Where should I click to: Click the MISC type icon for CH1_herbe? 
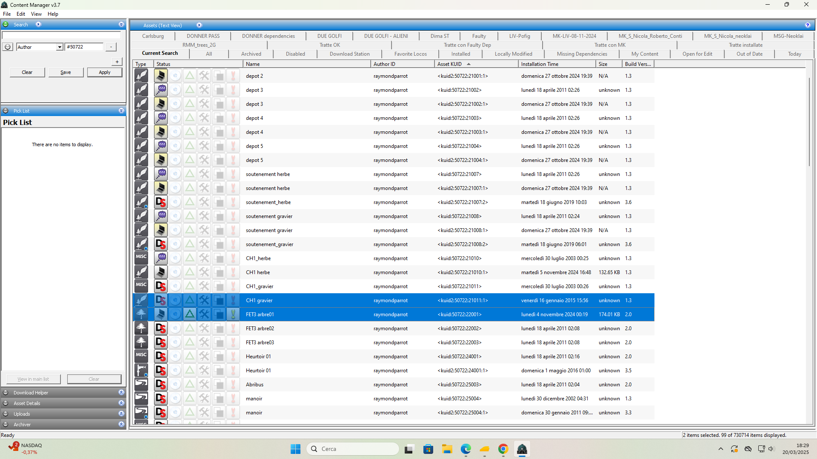click(x=141, y=258)
